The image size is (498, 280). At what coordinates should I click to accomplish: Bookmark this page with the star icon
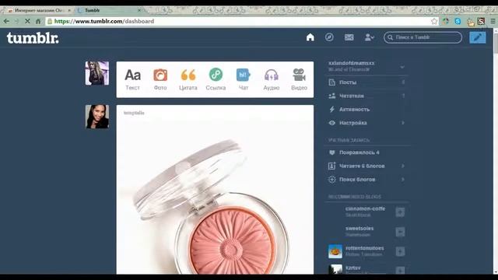point(434,21)
